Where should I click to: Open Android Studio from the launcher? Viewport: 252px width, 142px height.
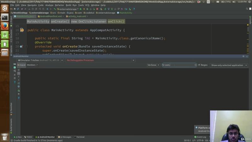tap(5, 35)
